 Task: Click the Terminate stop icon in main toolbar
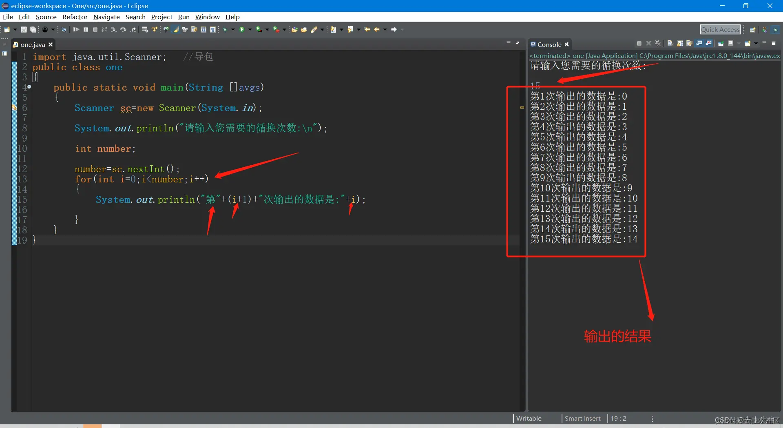coord(95,29)
